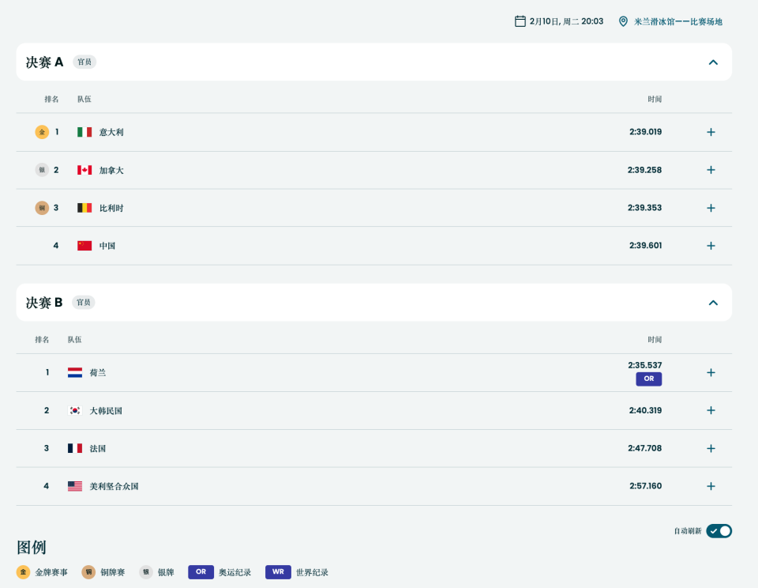Click the China flag icon
758x588 pixels.
point(84,245)
